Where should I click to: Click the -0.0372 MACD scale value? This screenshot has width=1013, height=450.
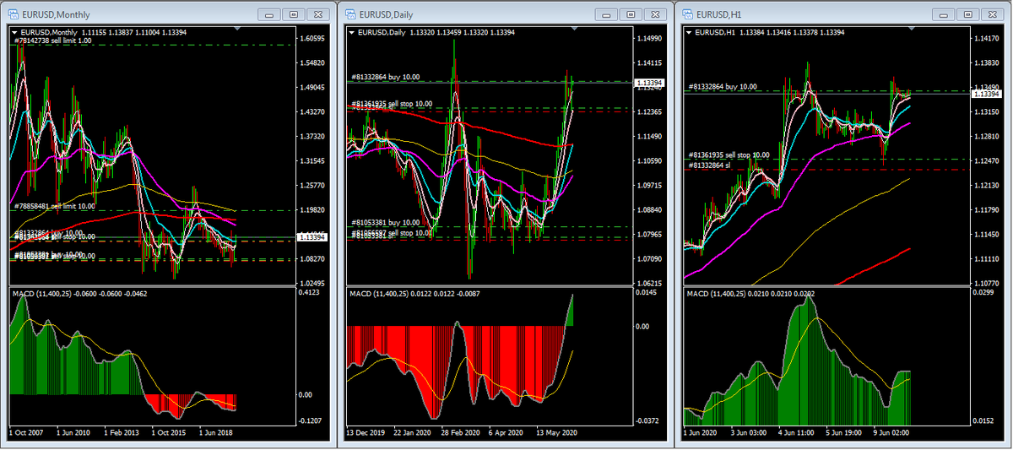[x=649, y=420]
